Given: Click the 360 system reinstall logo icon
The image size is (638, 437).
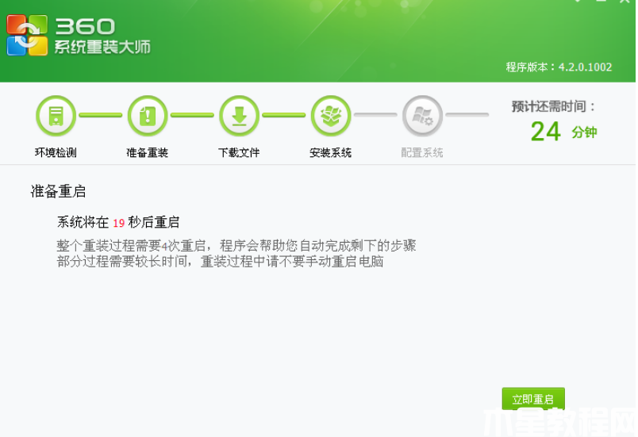Looking at the screenshot, I should (27, 35).
